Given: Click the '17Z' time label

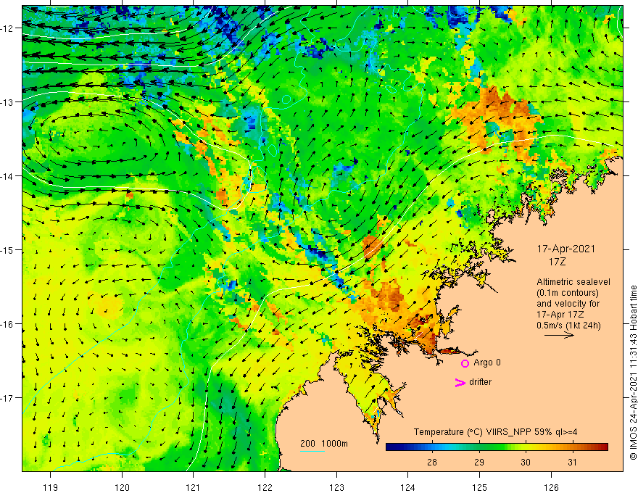Looking at the screenshot, I should tap(557, 262).
